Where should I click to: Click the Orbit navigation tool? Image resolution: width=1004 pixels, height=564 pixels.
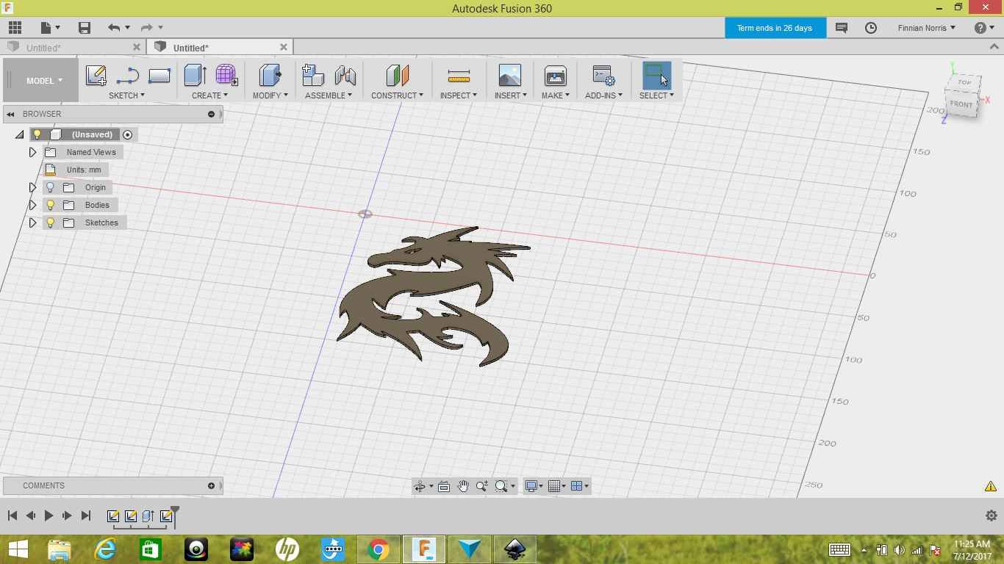(420, 486)
